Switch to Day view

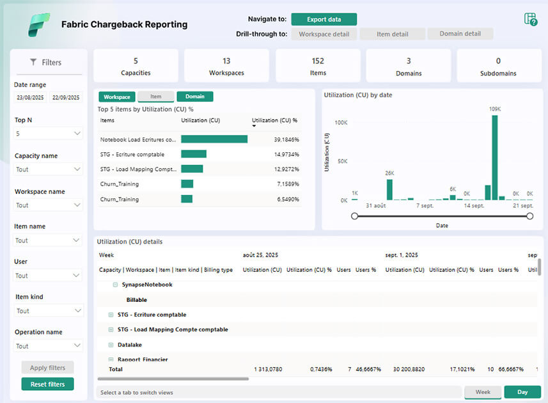(522, 392)
